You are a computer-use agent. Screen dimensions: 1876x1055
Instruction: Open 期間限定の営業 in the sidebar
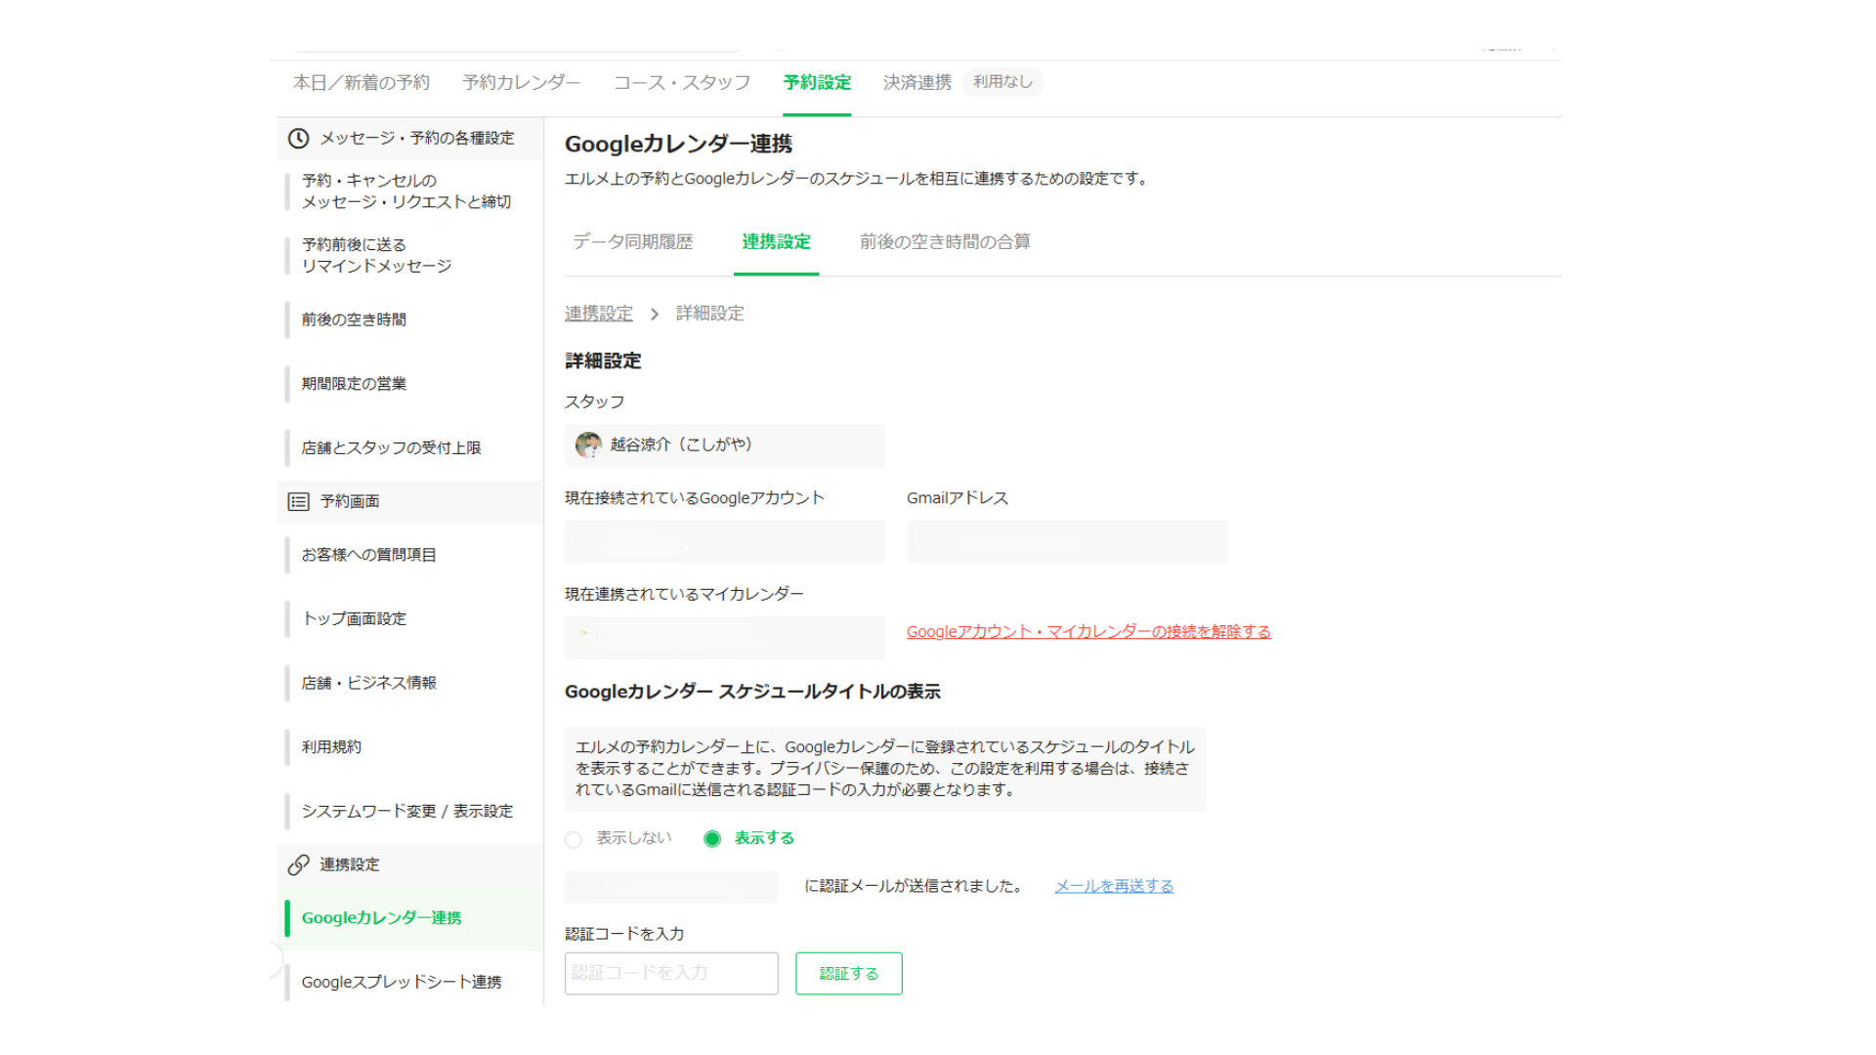(x=354, y=384)
